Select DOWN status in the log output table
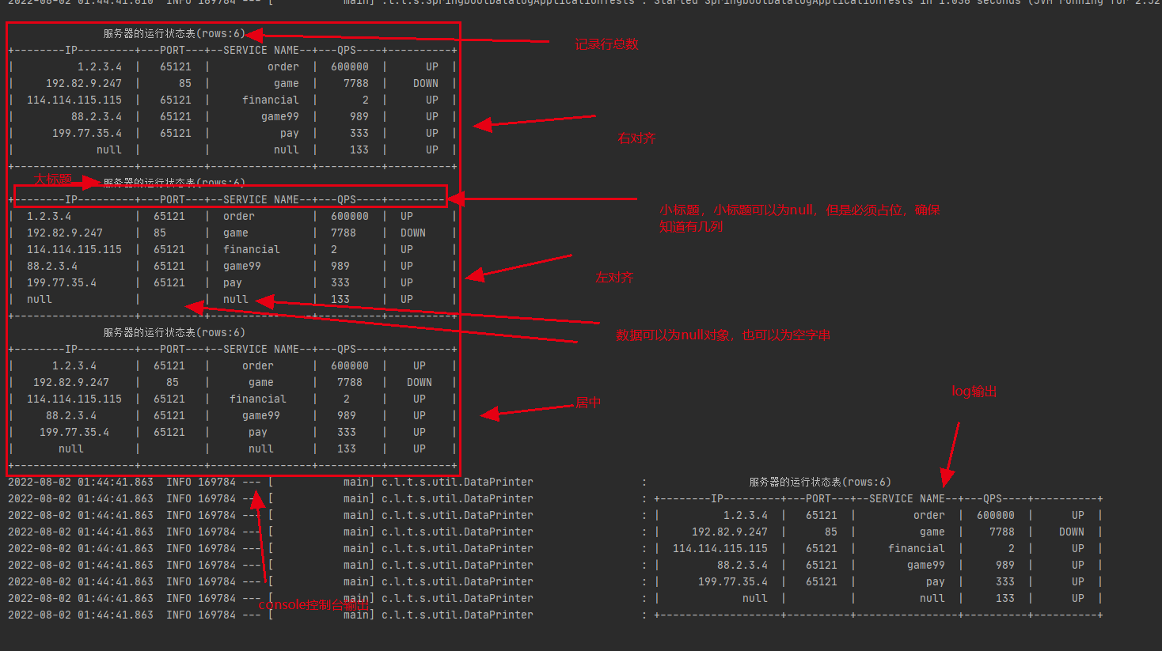The width and height of the screenshot is (1162, 651). point(1072,532)
